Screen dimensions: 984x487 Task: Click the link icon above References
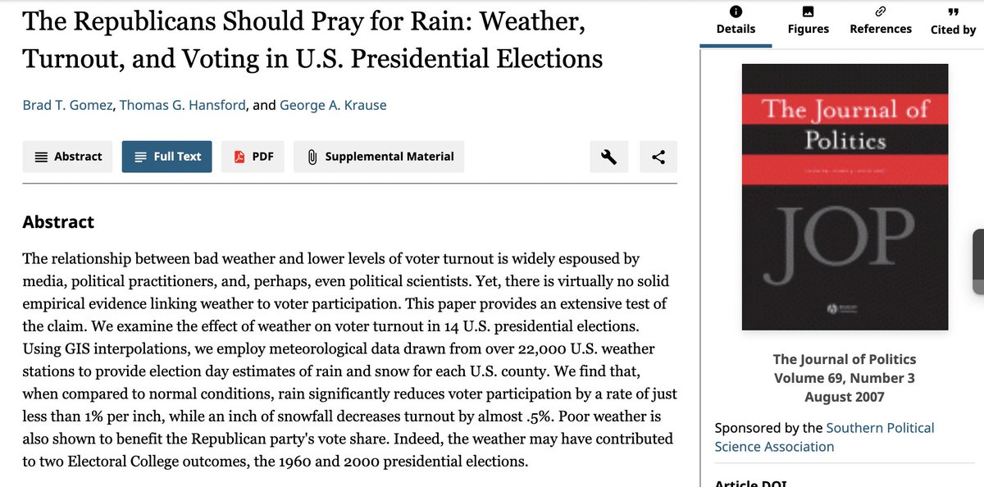click(x=881, y=11)
